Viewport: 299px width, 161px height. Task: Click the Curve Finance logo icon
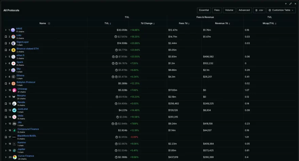pyautogui.click(x=14, y=157)
